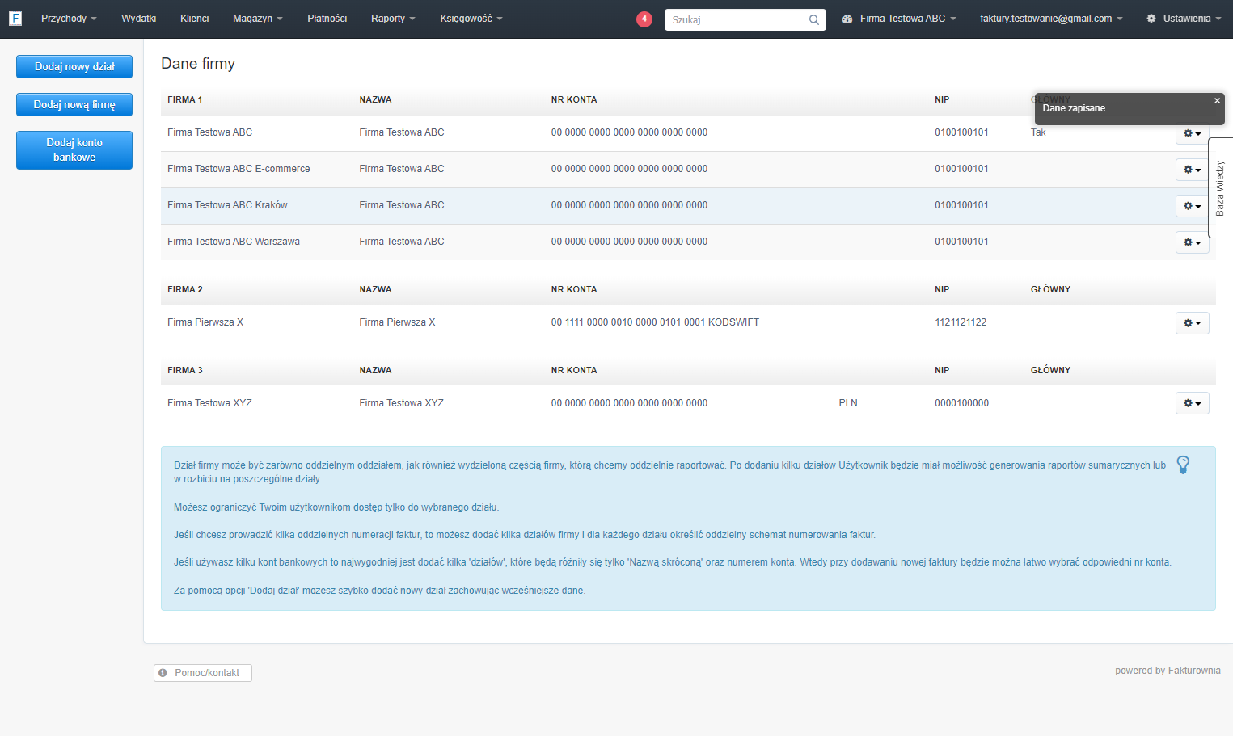
Task: Click 'Dodaj nowy dział' button
Action: [74, 66]
